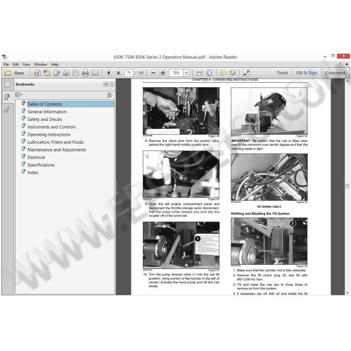Jump to General Information bookmark
Screen dimensions: 351x351
pyautogui.click(x=47, y=112)
